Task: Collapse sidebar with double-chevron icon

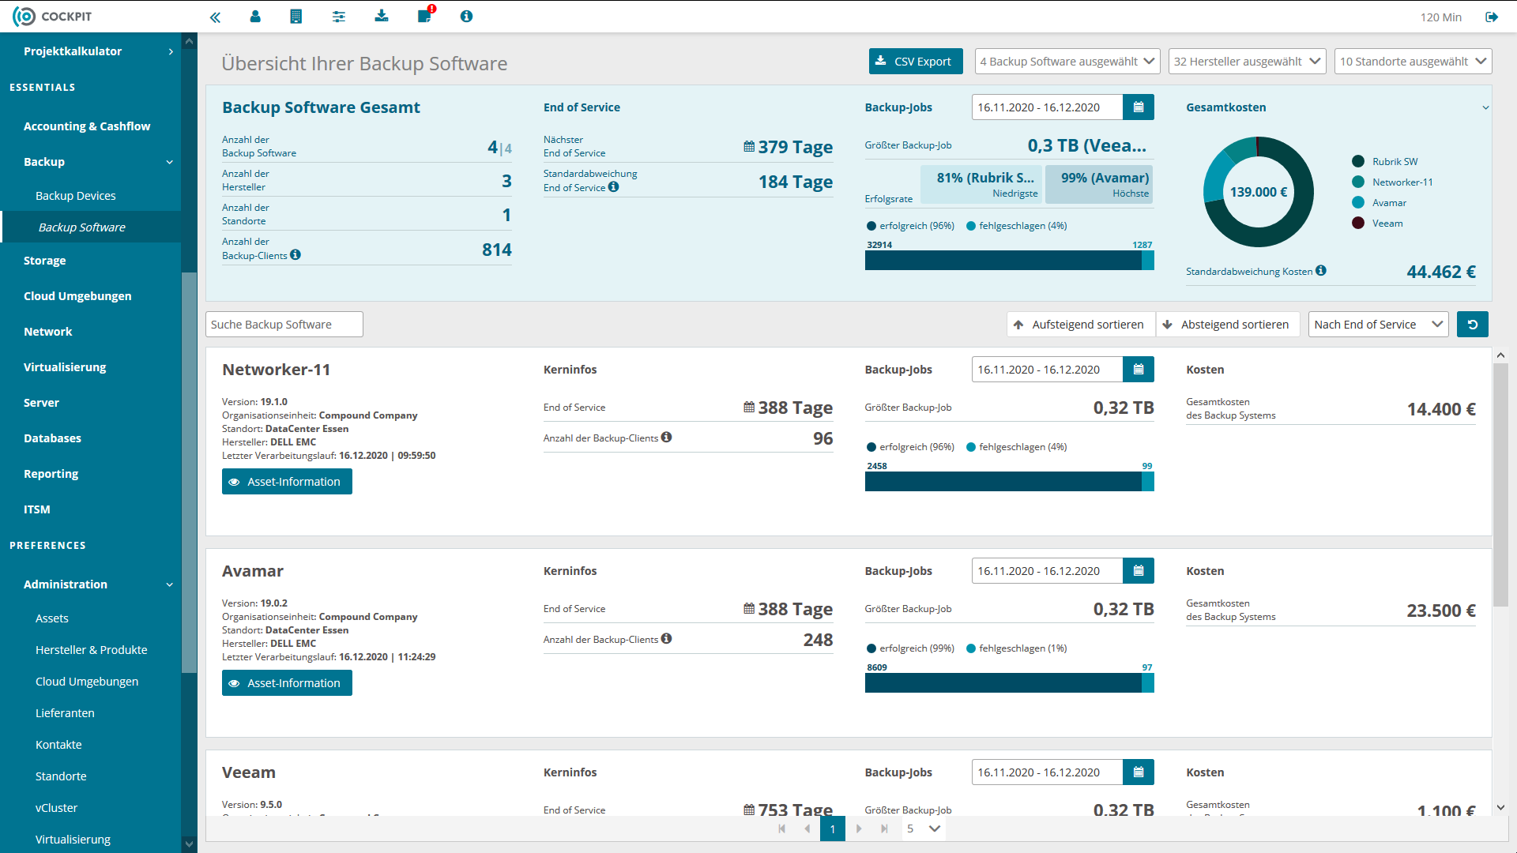Action: coord(215,17)
